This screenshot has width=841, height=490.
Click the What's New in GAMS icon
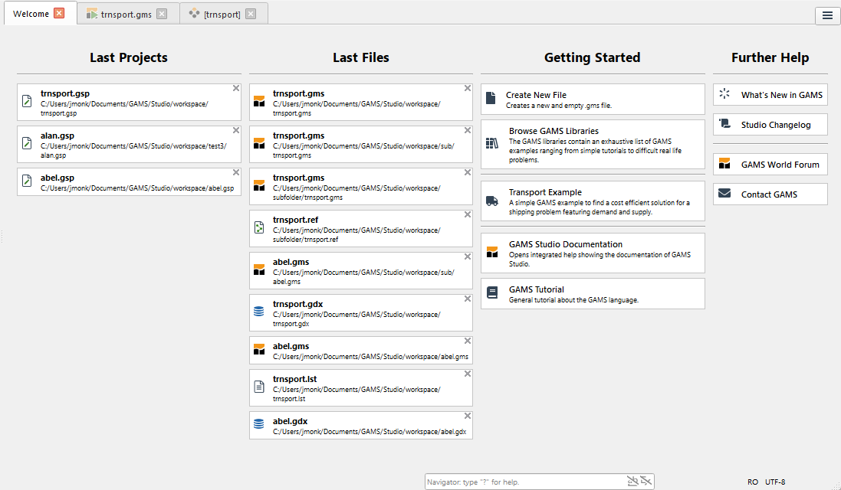pos(724,94)
